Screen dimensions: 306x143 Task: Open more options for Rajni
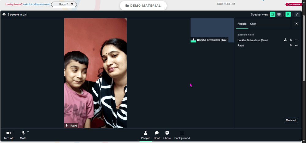coord(296,46)
